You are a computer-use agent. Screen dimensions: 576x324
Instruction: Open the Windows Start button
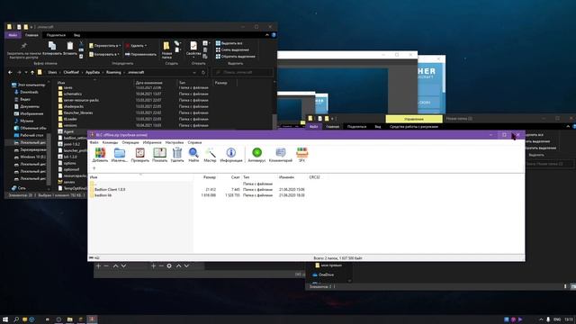coord(5,319)
